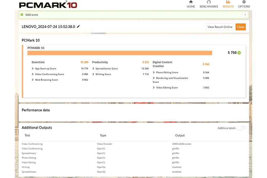Click the View Result Online button
This screenshot has height=178, width=267.
click(220, 27)
